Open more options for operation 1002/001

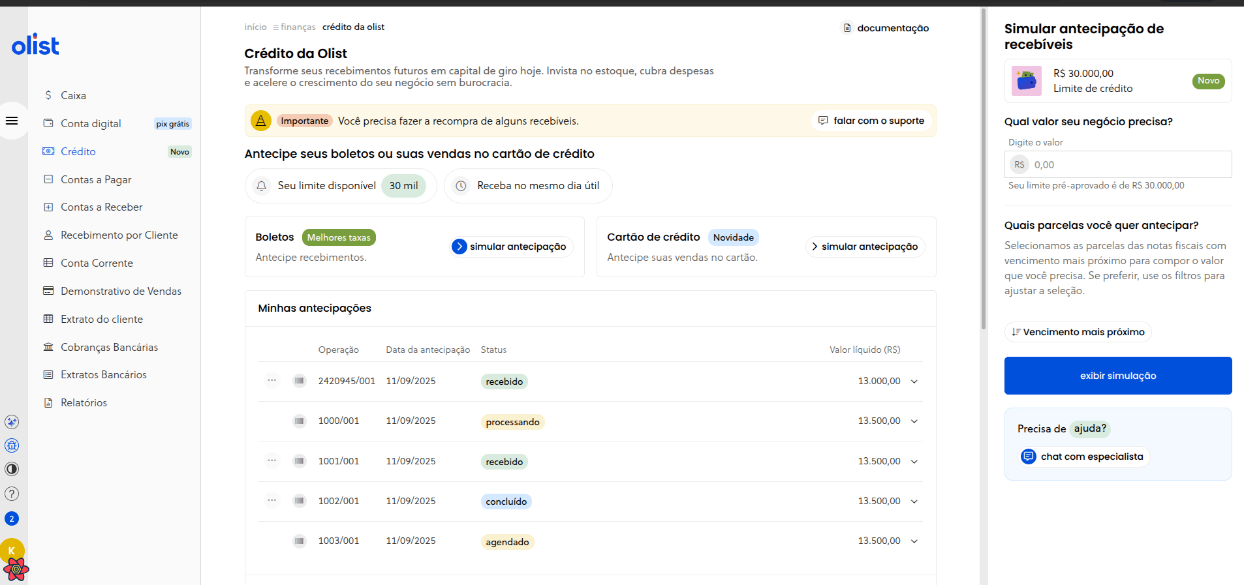pyautogui.click(x=272, y=500)
